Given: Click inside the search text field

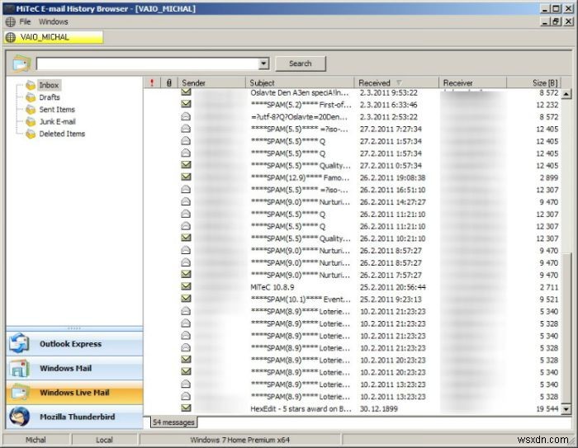Looking at the screenshot, I should click(148, 64).
